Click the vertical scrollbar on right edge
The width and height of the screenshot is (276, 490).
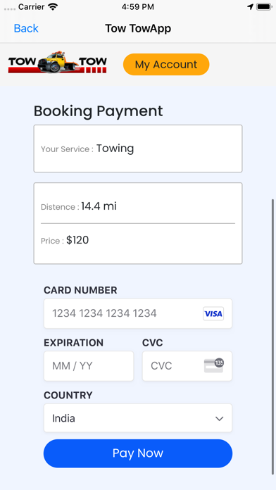click(273, 337)
